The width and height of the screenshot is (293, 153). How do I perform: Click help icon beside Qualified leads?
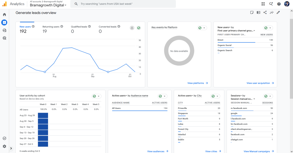89,26
